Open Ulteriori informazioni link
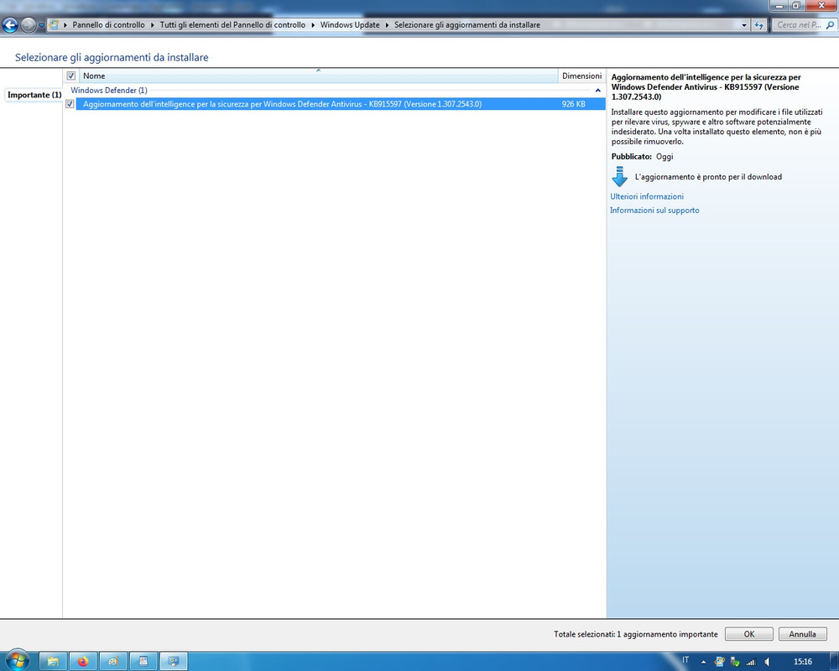 click(x=647, y=196)
